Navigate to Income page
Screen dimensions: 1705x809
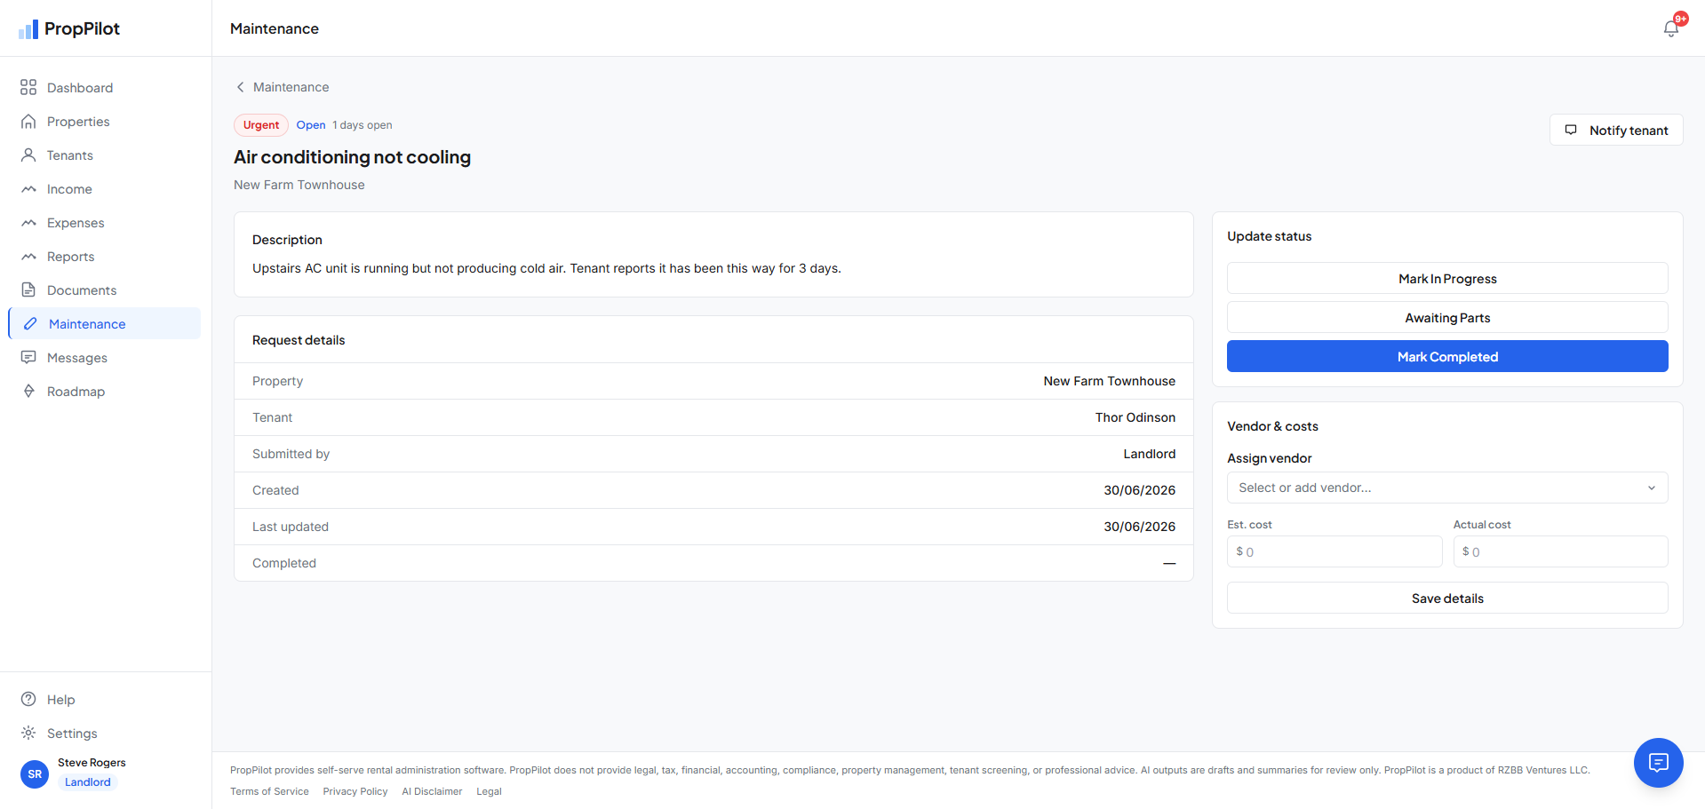[105, 188]
